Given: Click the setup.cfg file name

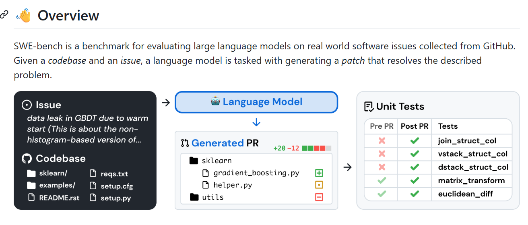Looking at the screenshot, I should [117, 186].
